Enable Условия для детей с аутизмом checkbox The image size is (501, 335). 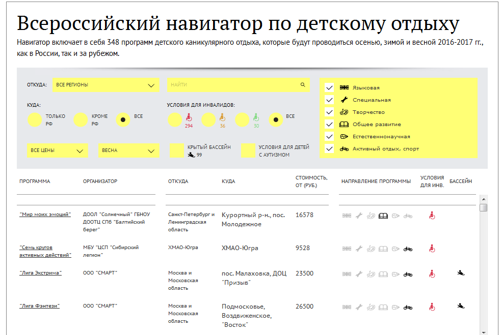click(248, 150)
